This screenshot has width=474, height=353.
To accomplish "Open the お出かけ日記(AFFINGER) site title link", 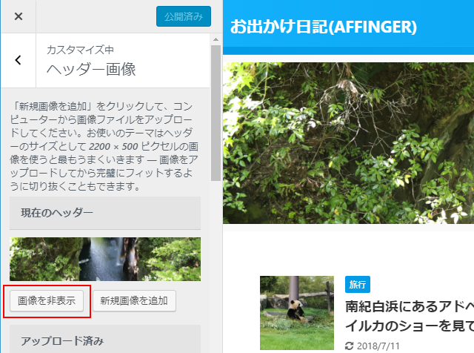I will [324, 27].
